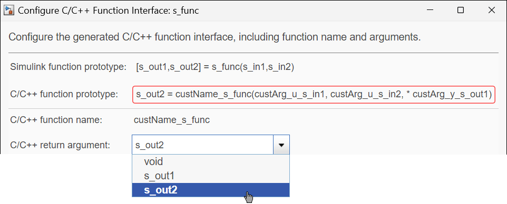This screenshot has height=204, width=507.
Task: Click the Simulink function prototype value text
Action: 215,68
